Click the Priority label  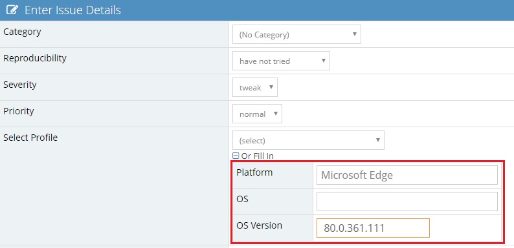click(18, 111)
